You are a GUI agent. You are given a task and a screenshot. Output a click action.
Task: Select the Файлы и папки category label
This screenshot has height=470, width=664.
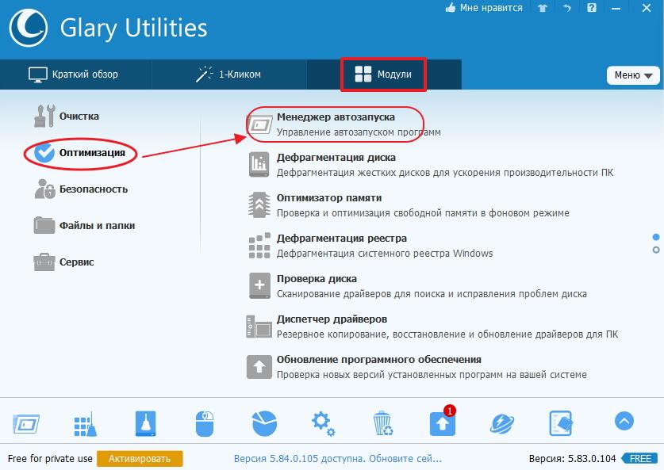coord(97,225)
